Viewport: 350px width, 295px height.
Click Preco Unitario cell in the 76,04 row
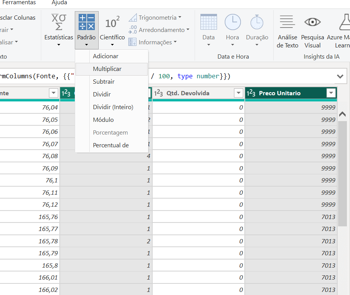click(291, 108)
